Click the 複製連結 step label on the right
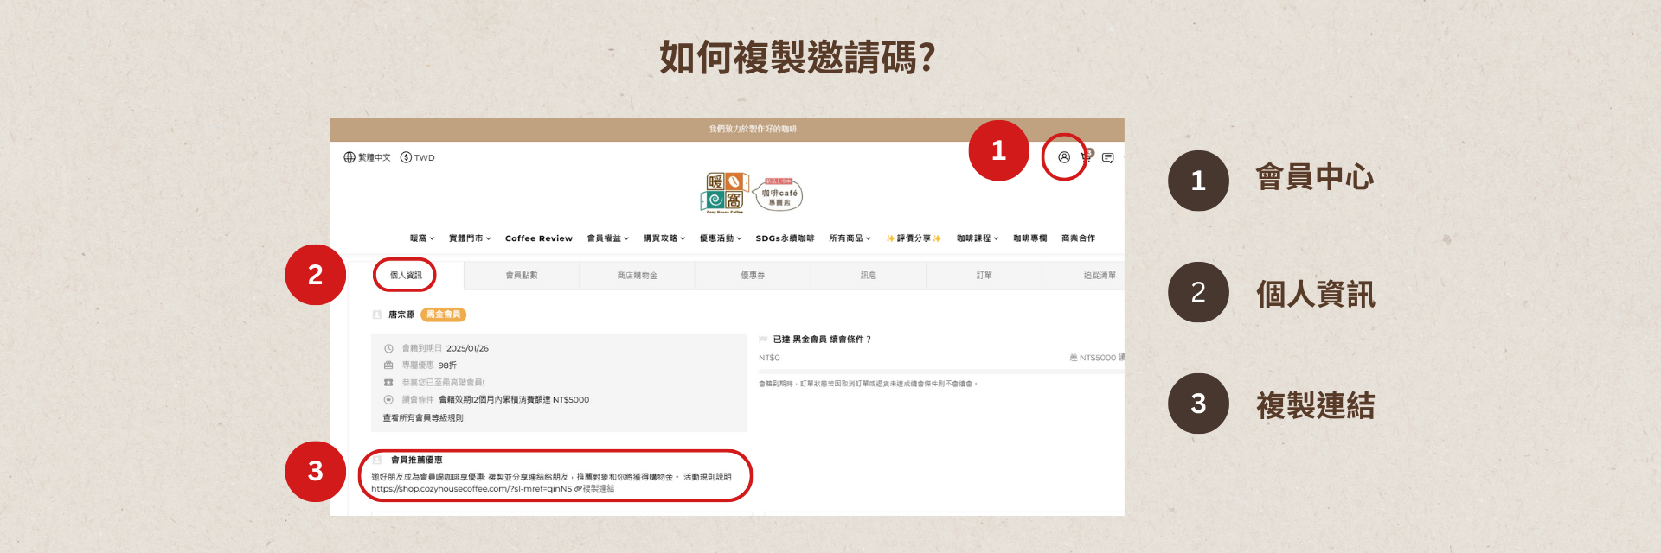1661x553 pixels. tap(1315, 405)
